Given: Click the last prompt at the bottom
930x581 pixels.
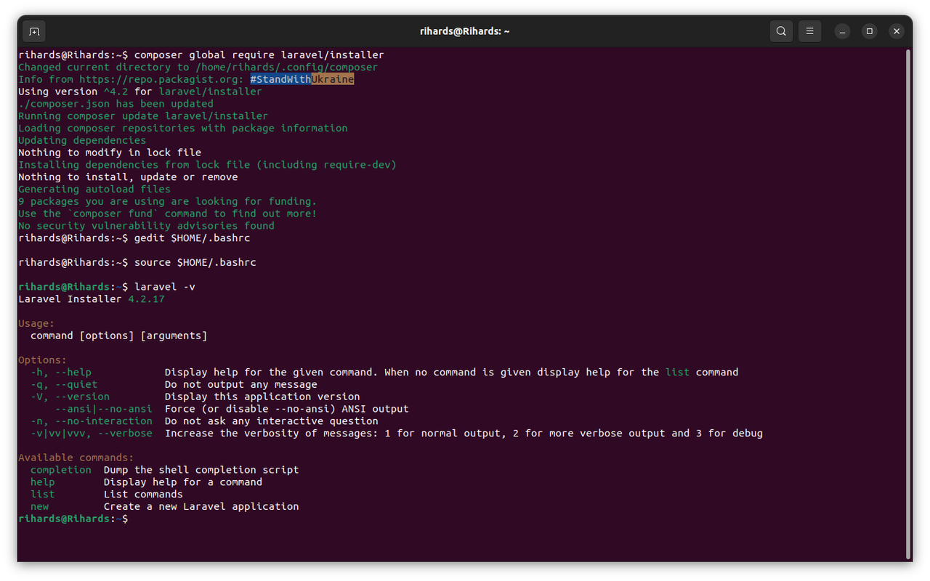Looking at the screenshot, I should (73, 519).
